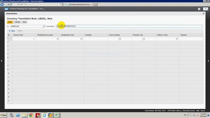Screen dimensions: 210x118
Task: Open the address bar autocomplete dropdown
Action: click(x=62, y=4)
